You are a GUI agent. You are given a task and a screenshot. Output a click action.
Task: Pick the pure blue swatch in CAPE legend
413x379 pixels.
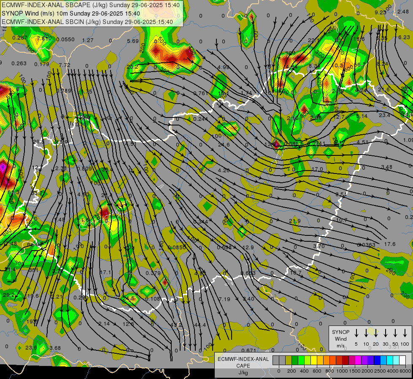pos(377,360)
